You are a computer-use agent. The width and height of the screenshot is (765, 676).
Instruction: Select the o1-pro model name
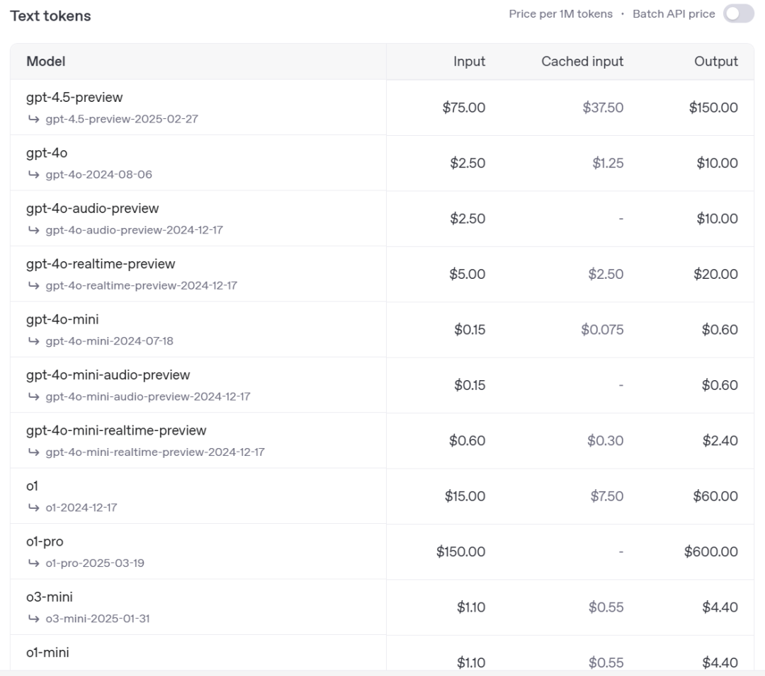click(x=45, y=542)
